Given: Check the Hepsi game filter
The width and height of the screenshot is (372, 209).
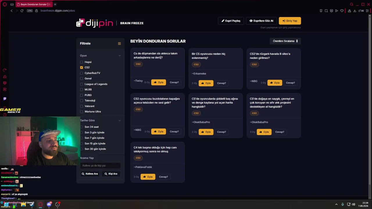Looking at the screenshot, I should click(x=81, y=62).
